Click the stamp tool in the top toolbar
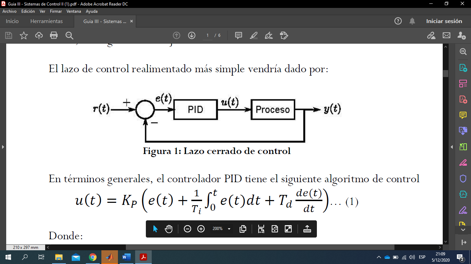471x264 pixels. click(284, 35)
